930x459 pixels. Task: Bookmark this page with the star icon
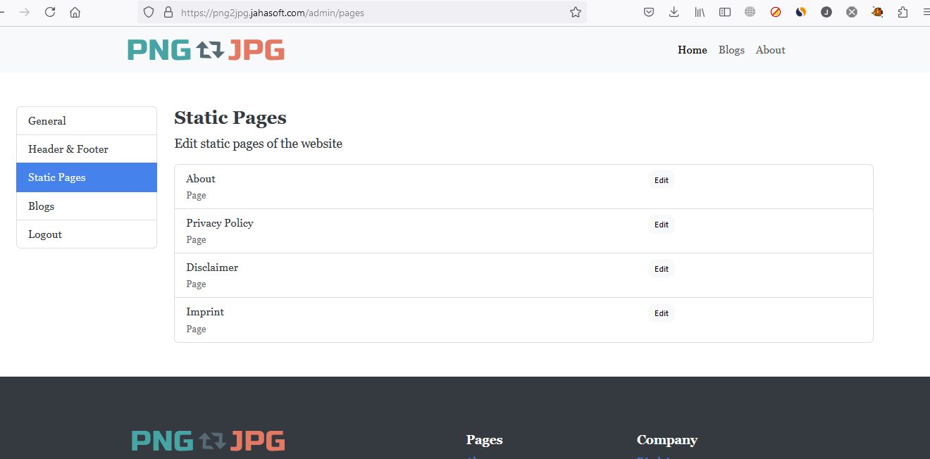tap(576, 12)
